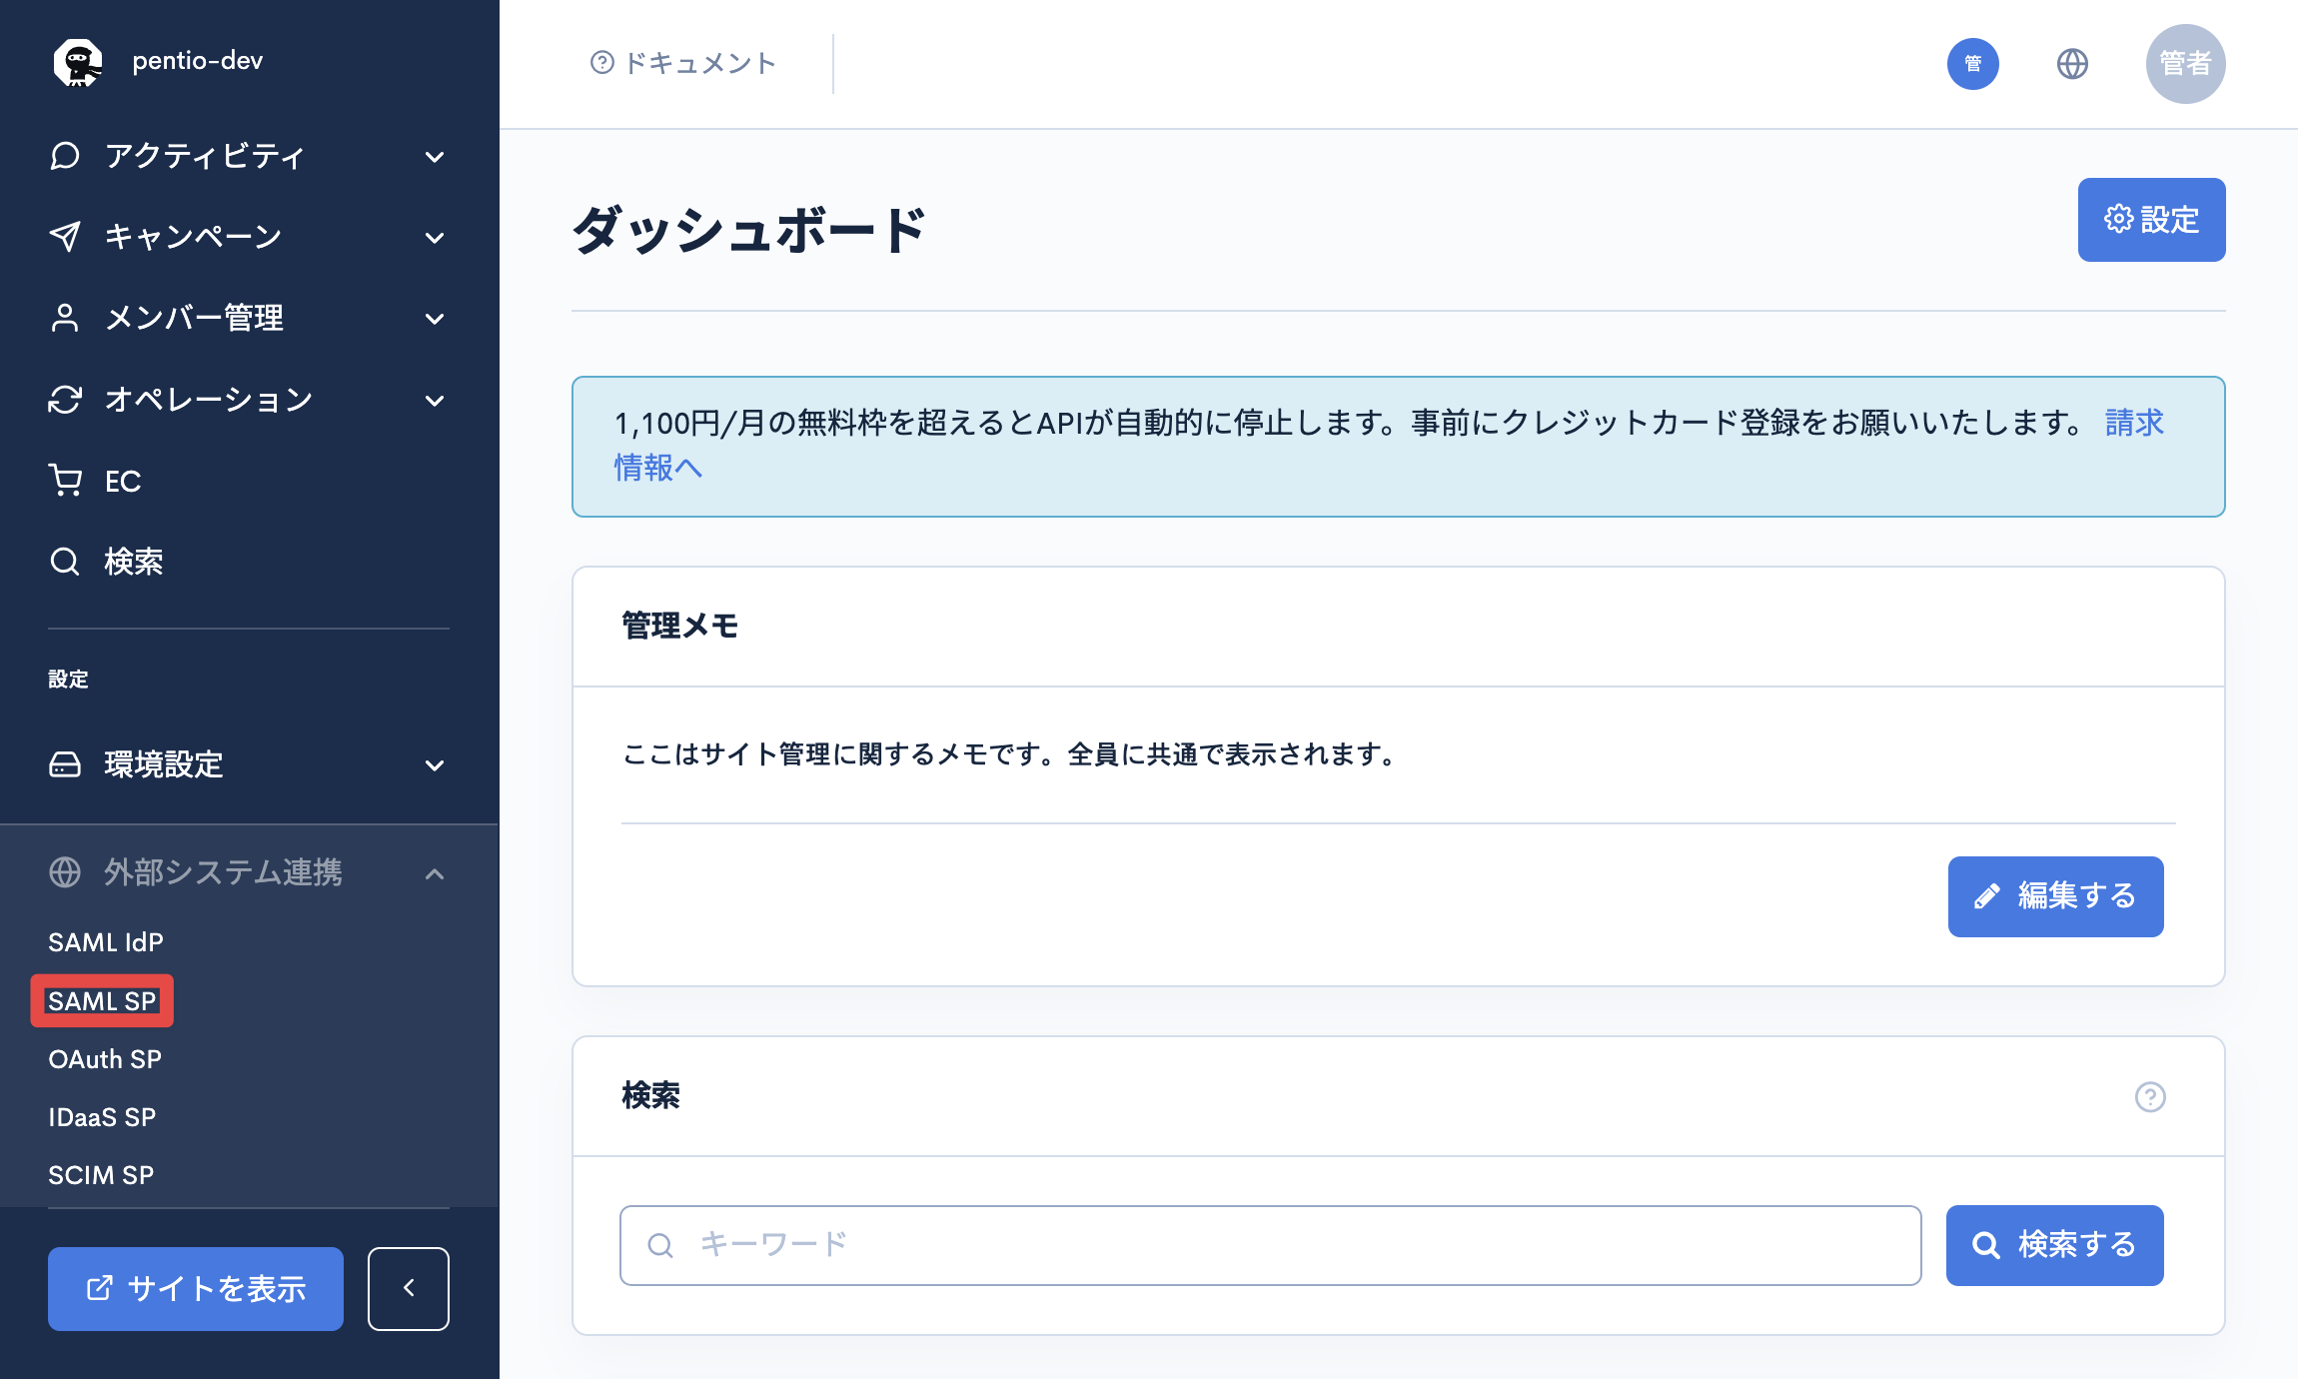This screenshot has height=1379, width=2298.
Task: Select SAML SP submenu entry
Action: point(102,1001)
